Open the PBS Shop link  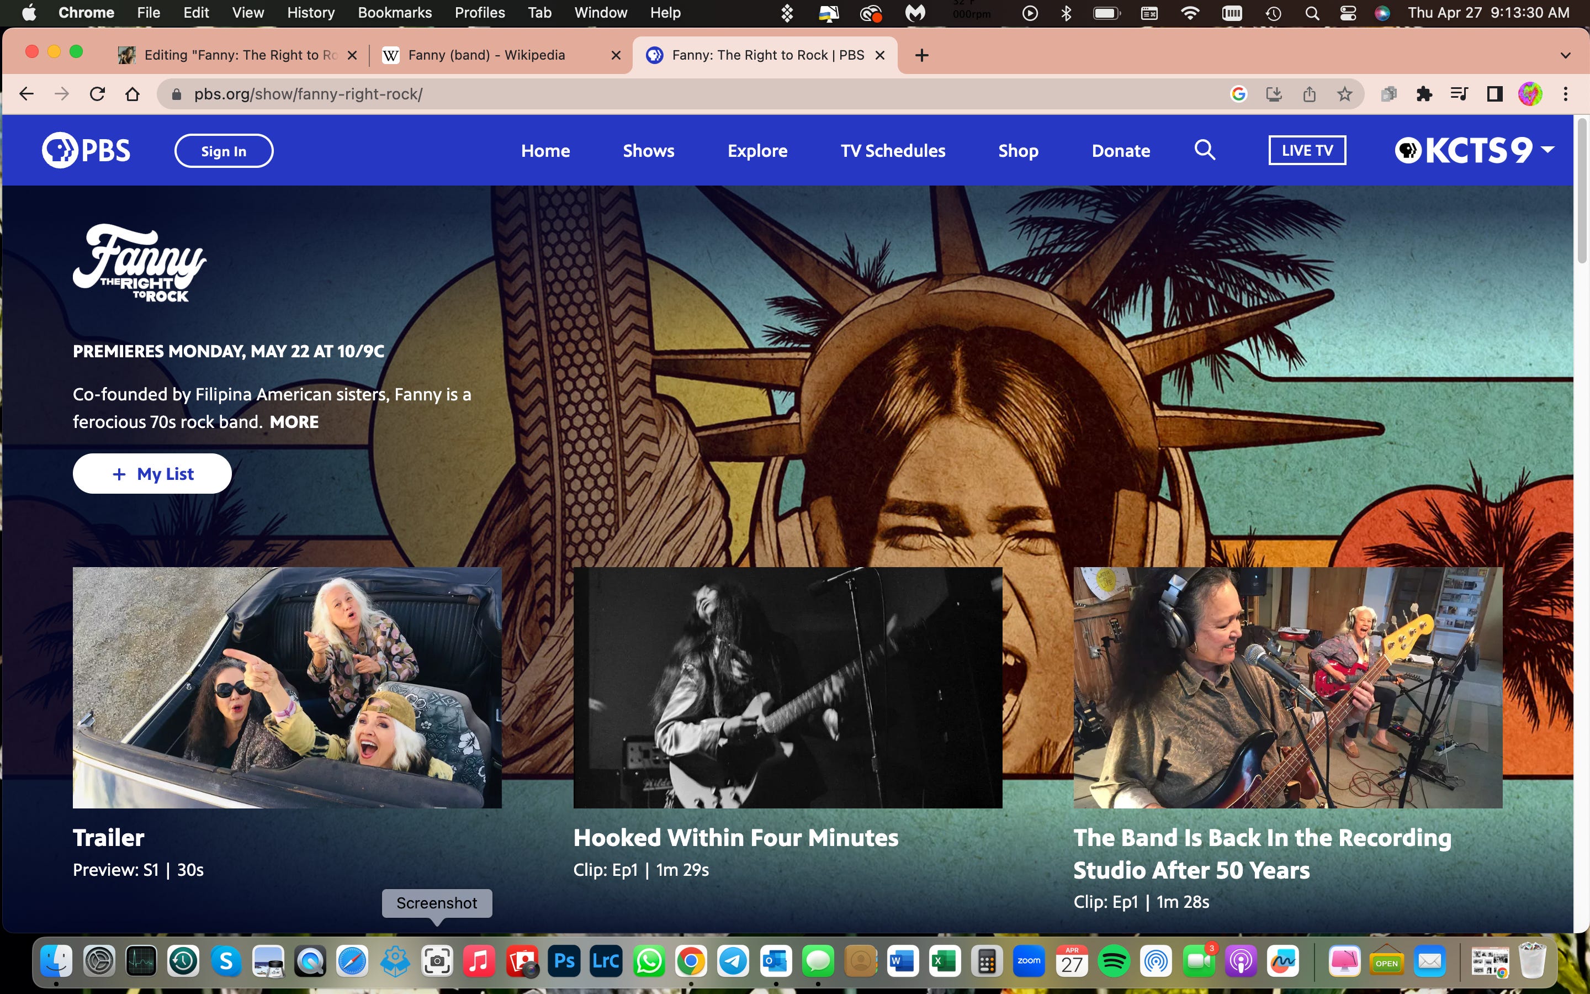[1019, 151]
